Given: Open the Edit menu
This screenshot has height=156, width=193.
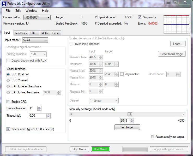Looking at the screenshot, I should click(x=18, y=11).
